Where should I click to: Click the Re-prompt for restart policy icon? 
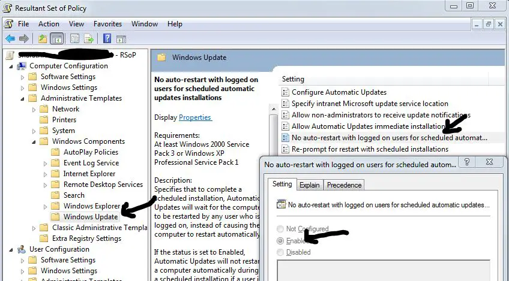285,149
